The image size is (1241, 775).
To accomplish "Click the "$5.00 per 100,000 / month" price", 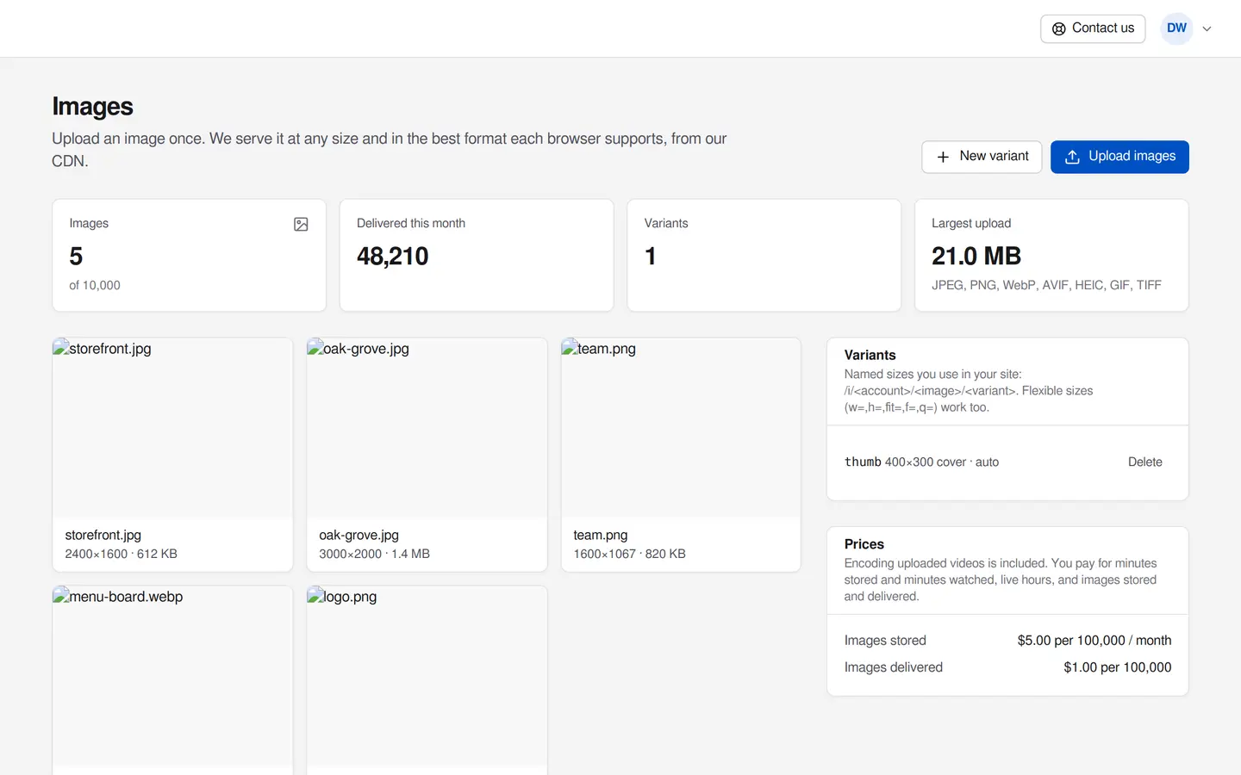I will coord(1094,641).
